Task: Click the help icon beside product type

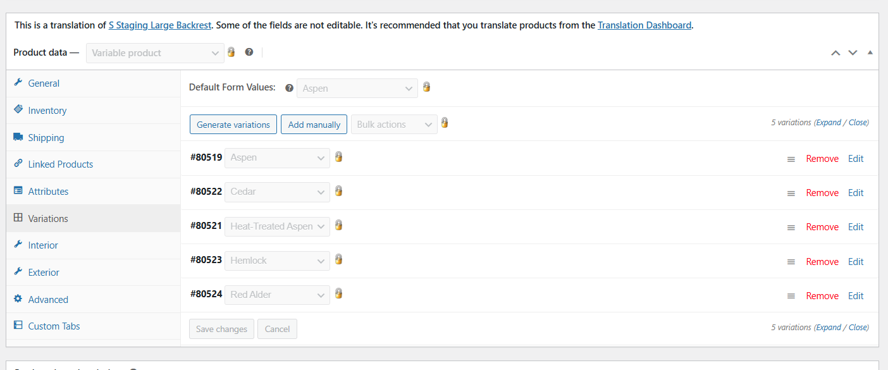Action: pyautogui.click(x=249, y=52)
